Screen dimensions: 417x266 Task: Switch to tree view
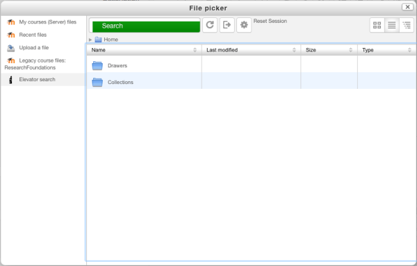pyautogui.click(x=407, y=25)
